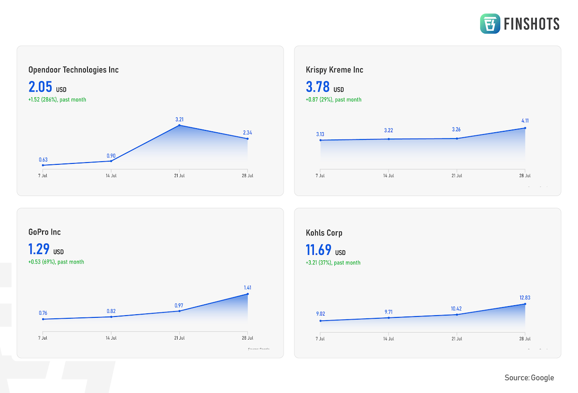This screenshot has height=393, width=578.
Task: Click the Source: Google credit text
Action: point(529,378)
